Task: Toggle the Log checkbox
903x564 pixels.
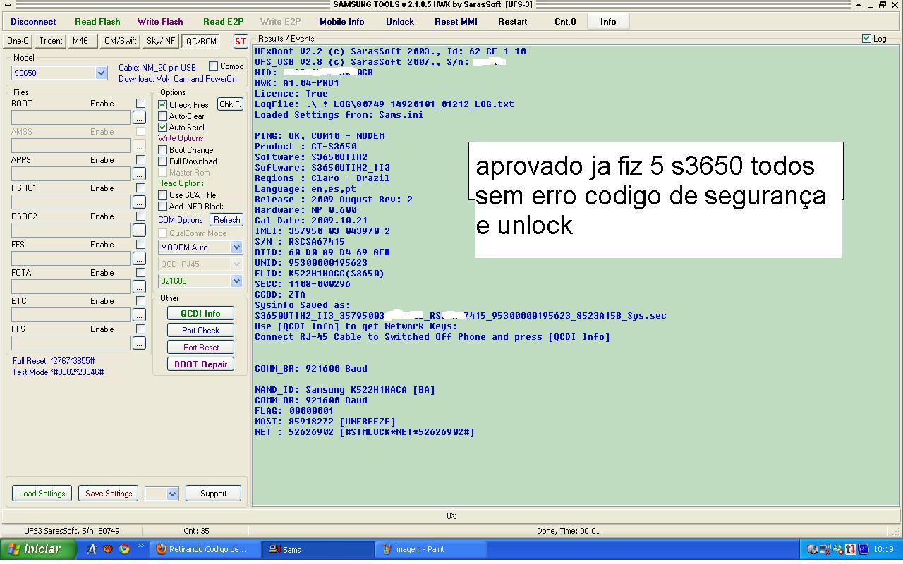Action: tap(866, 38)
